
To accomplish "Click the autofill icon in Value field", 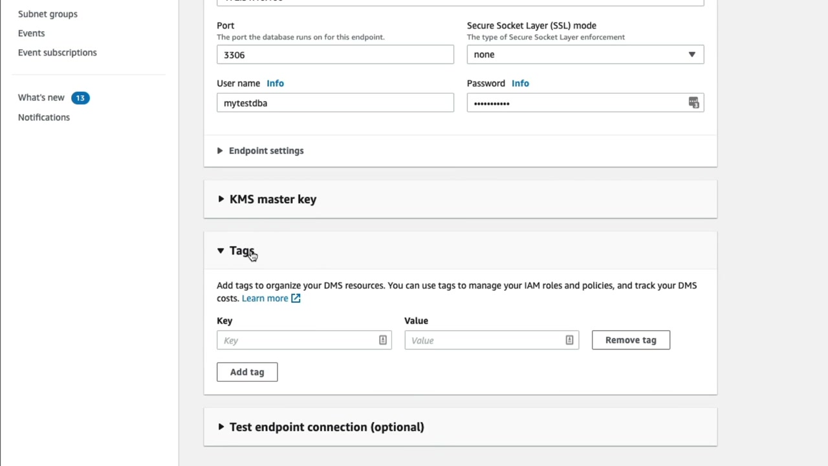I will click(569, 340).
